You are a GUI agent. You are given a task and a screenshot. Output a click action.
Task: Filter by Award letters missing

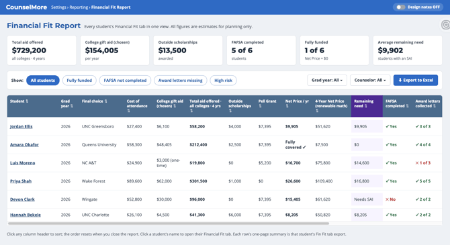(180, 81)
